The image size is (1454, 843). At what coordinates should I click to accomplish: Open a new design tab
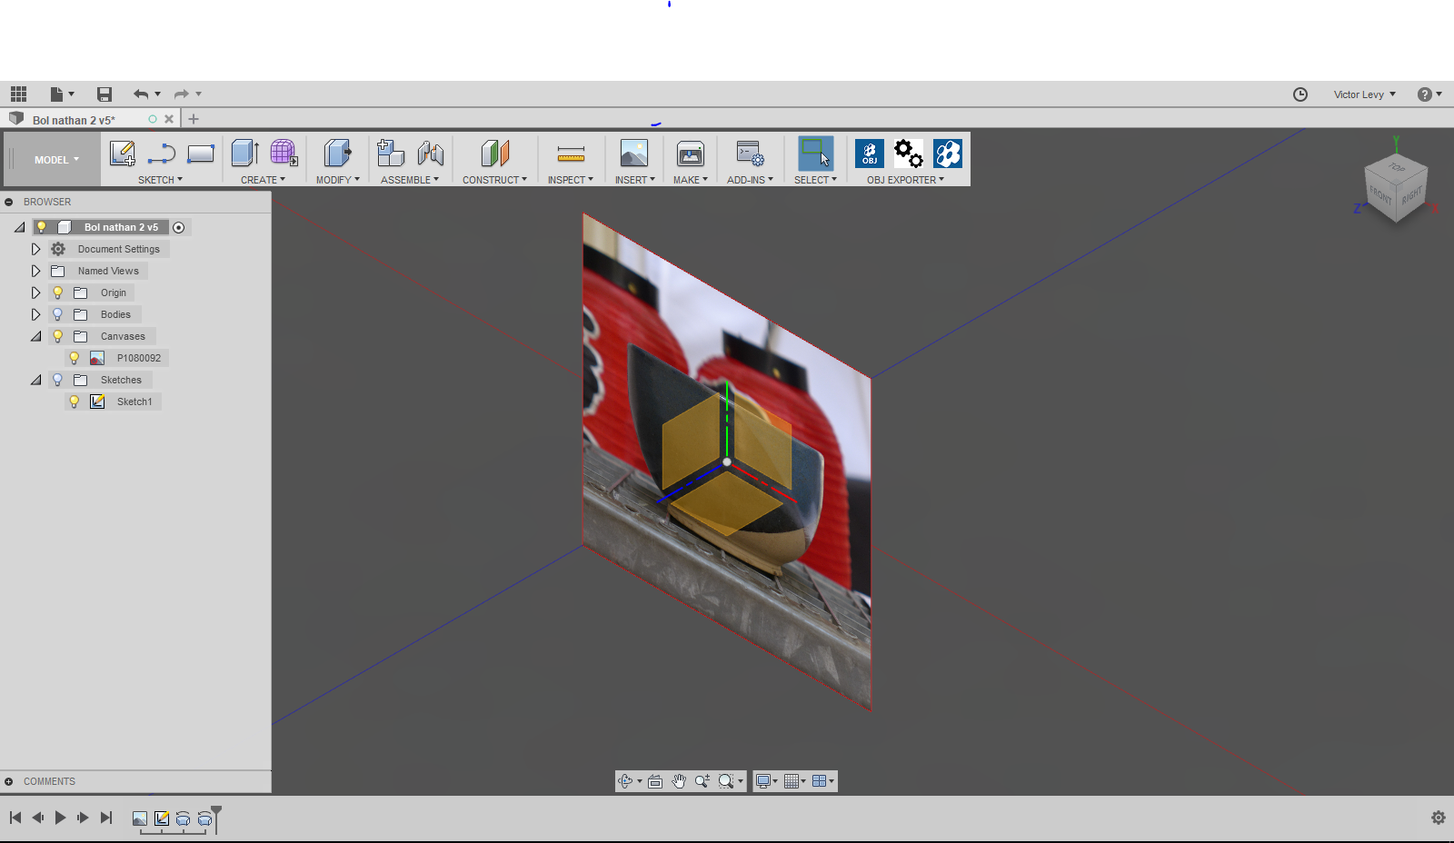point(194,119)
